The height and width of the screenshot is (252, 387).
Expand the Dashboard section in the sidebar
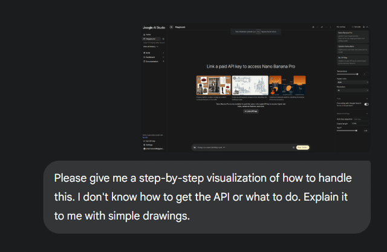[x=151, y=57]
